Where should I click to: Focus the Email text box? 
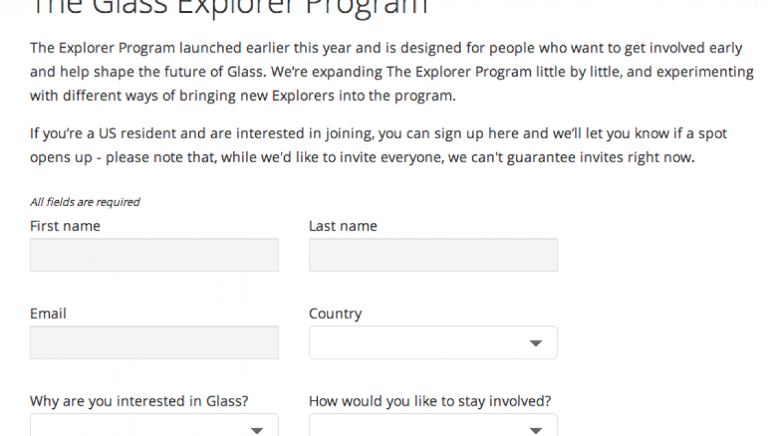tap(154, 342)
